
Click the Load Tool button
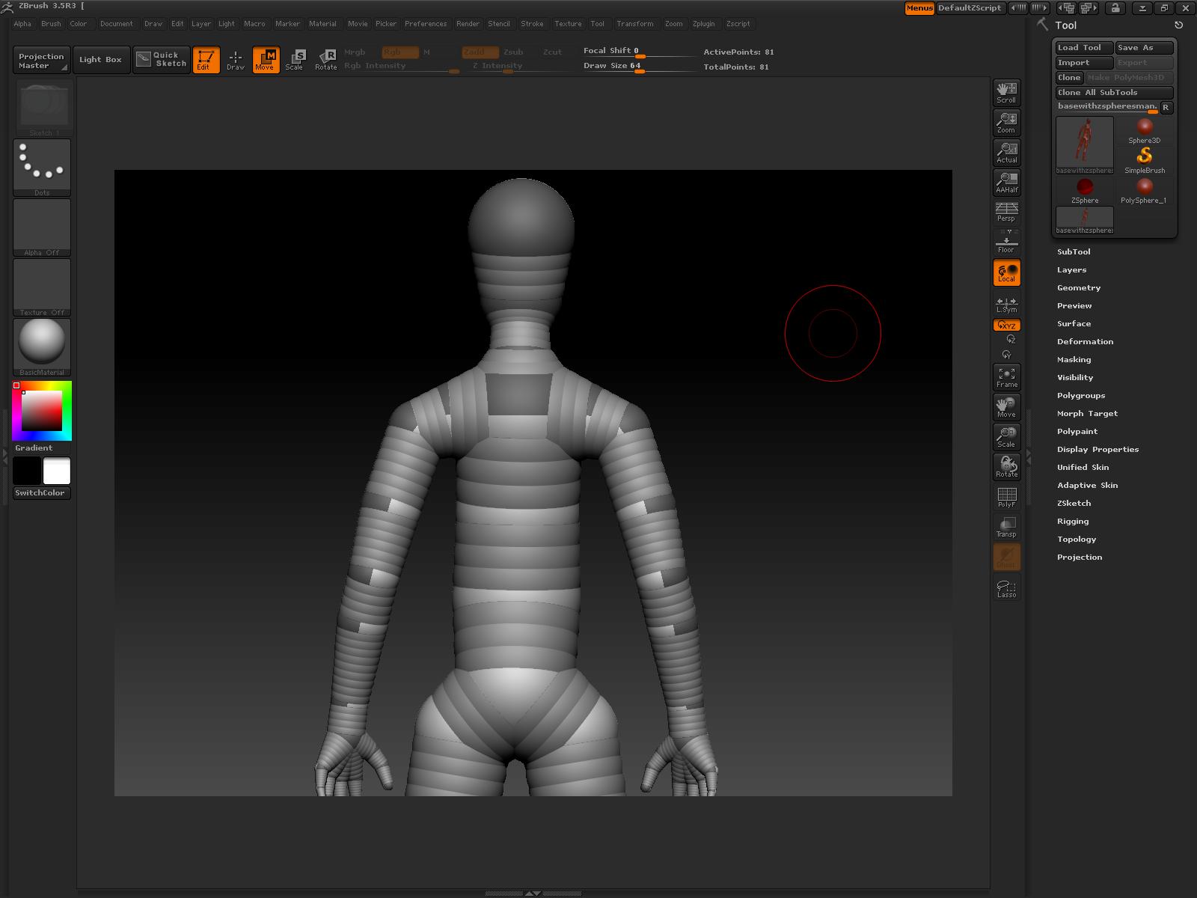click(1083, 48)
